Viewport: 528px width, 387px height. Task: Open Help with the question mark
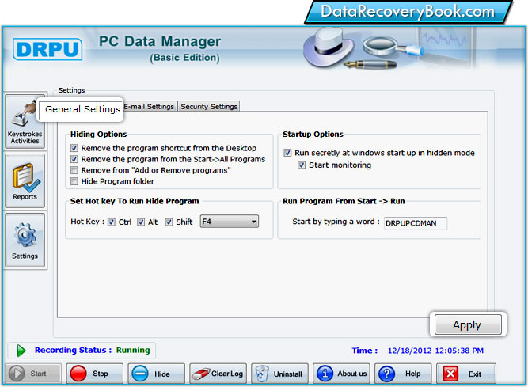[403, 374]
